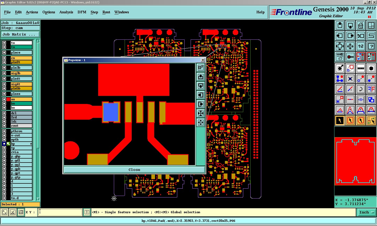
Task: Click the pan up arrow icon
Action: [x=340, y=25]
